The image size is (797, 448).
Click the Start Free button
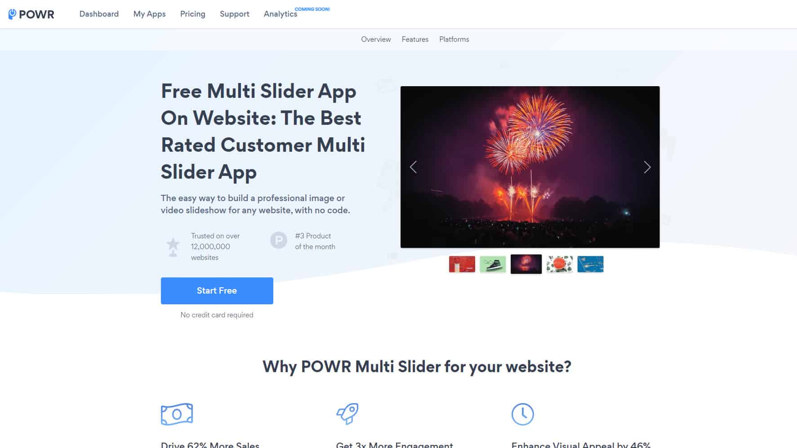[x=217, y=291]
